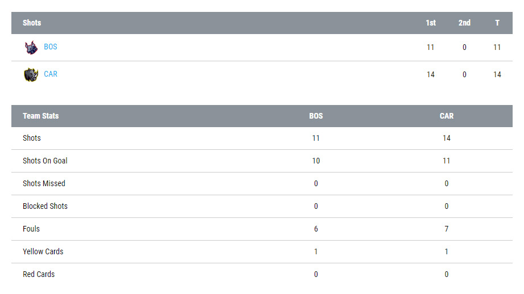Click the CAR column header in Team Stats
The image size is (524, 294).
[x=447, y=116]
